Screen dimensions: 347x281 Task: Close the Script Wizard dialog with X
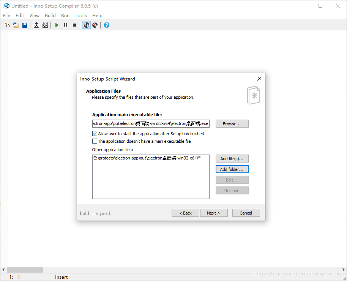(259, 79)
